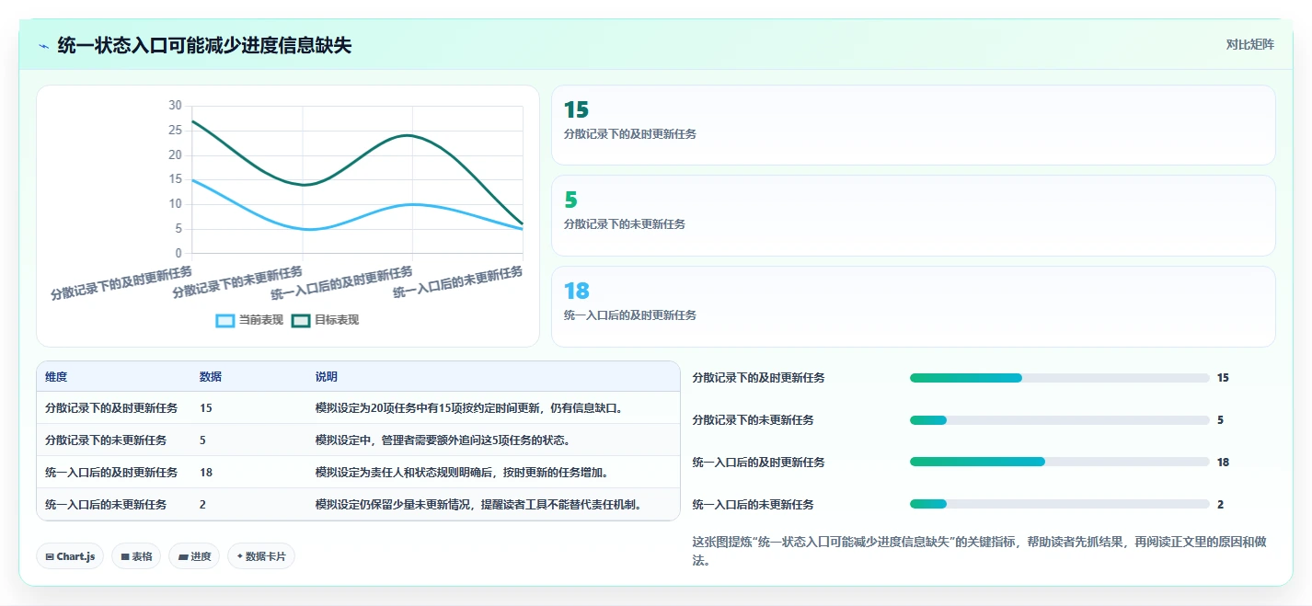Click the 维度 column header
The width and height of the screenshot is (1312, 606).
(x=56, y=377)
